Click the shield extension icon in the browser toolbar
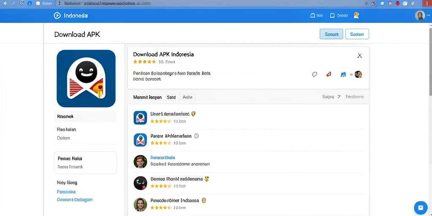432x216 pixels. click(413, 3)
